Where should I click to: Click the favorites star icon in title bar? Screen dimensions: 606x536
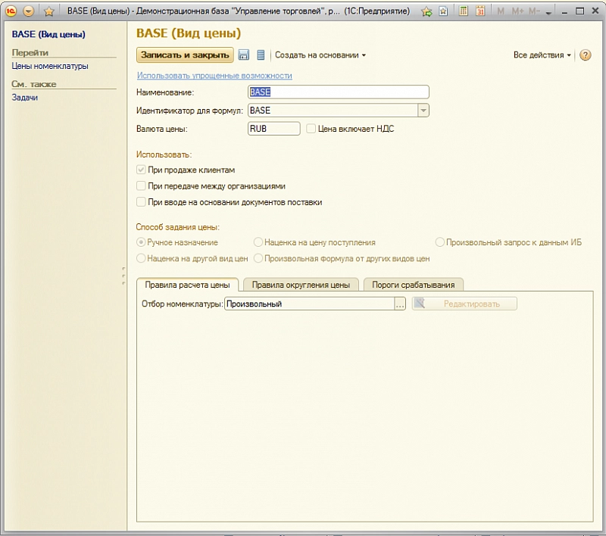tap(49, 11)
